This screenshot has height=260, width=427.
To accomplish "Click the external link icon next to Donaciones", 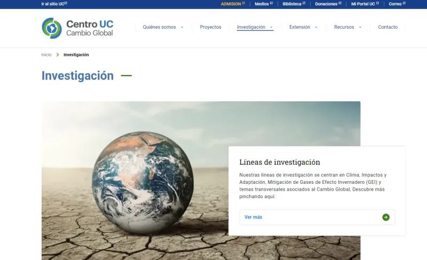I will pos(340,3).
